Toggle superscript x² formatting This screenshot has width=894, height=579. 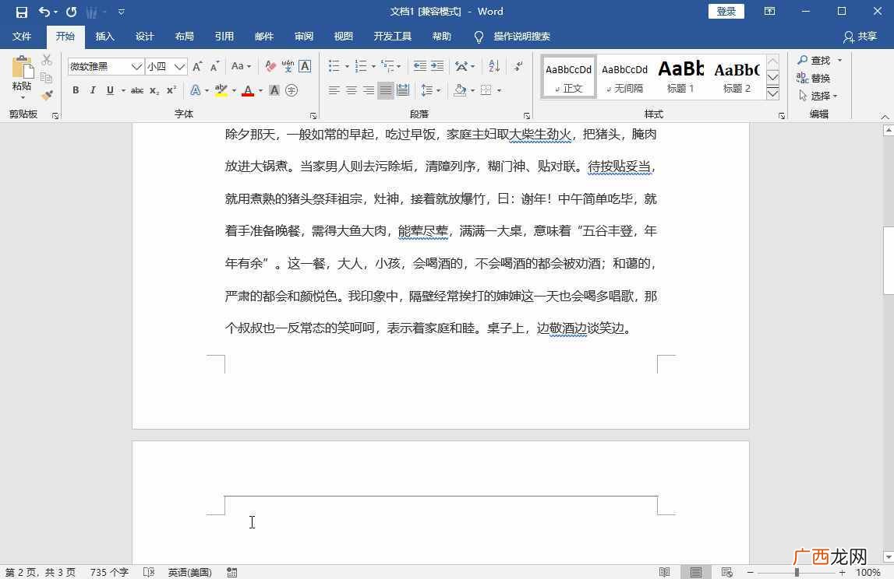pos(171,90)
